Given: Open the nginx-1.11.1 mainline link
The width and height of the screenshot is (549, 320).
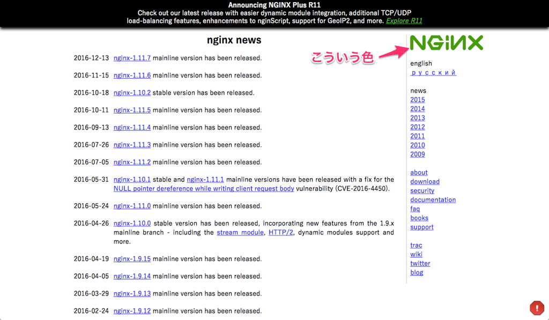Looking at the screenshot, I should pos(205,180).
